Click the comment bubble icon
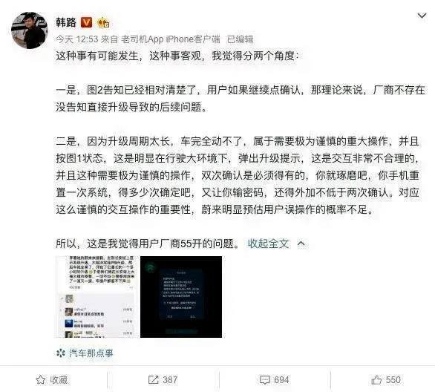Viewport: 435px width, 392px height. [x=265, y=380]
